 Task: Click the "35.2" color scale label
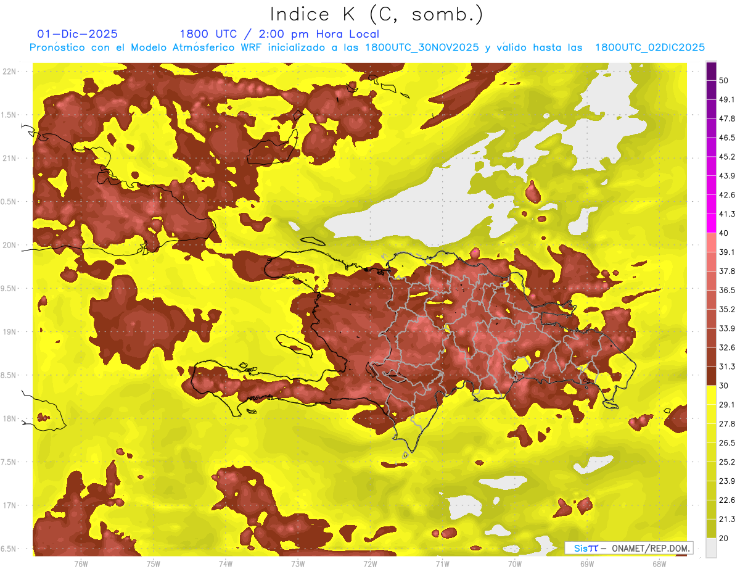pyautogui.click(x=726, y=310)
